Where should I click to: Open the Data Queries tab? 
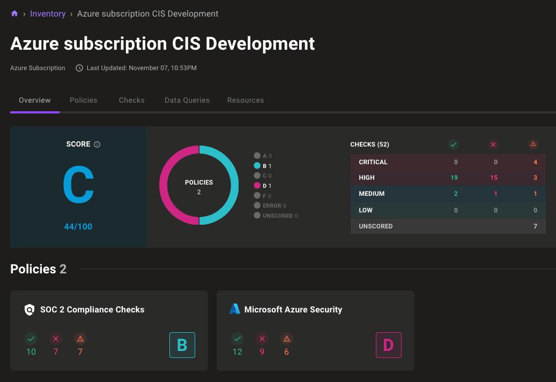(187, 100)
